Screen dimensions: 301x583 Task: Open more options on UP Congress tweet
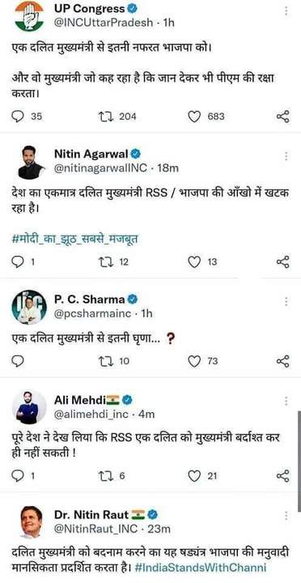(x=286, y=11)
